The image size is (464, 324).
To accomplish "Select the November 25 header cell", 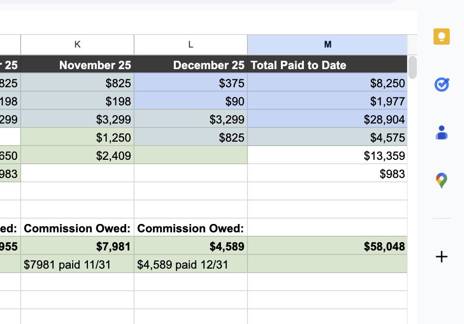I will pyautogui.click(x=77, y=65).
